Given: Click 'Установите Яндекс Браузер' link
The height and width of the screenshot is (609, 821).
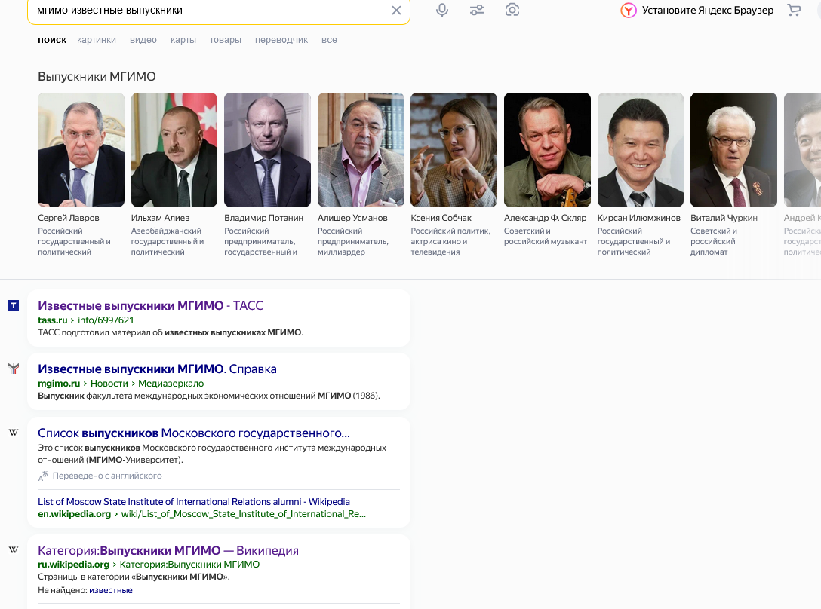Looking at the screenshot, I should pos(708,10).
